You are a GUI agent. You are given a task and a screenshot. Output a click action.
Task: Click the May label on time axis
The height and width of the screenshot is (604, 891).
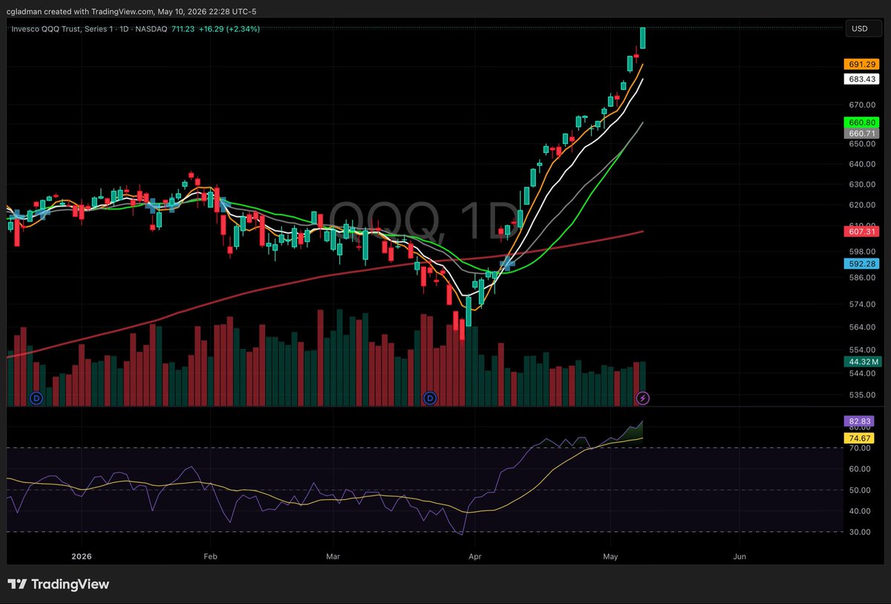click(x=610, y=556)
